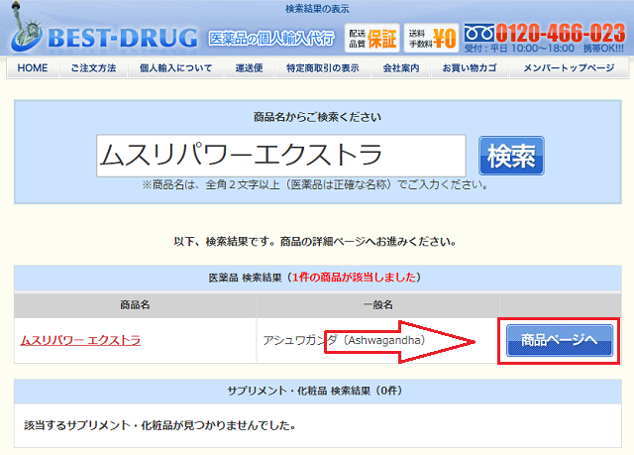Click the アシュワガンダ (Ashwagandha) generic name cell
Viewport: 634px width, 455px height.
[x=377, y=341]
